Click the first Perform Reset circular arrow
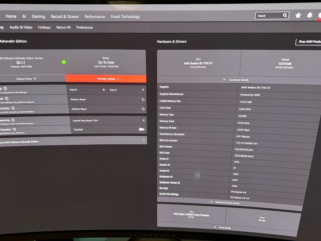This screenshot has height=241, width=321. tap(143, 100)
